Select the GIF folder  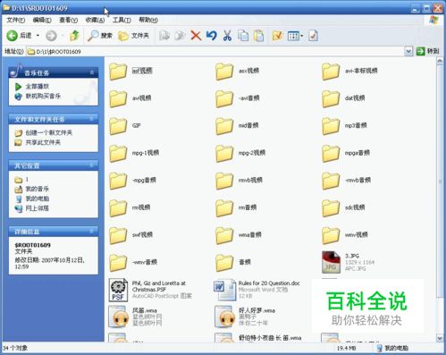coord(125,126)
